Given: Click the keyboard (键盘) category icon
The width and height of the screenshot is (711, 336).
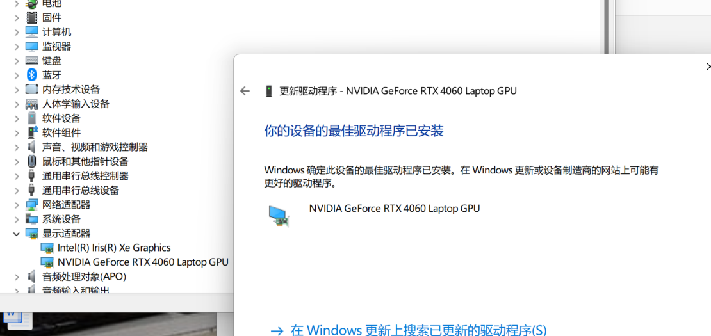Looking at the screenshot, I should pyautogui.click(x=32, y=61).
